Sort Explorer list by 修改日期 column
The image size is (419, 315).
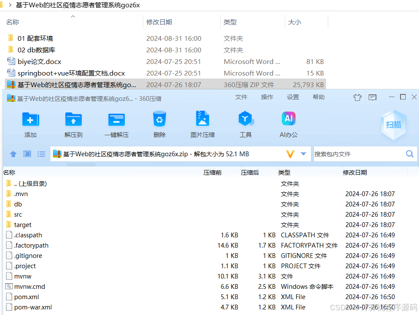(x=159, y=22)
